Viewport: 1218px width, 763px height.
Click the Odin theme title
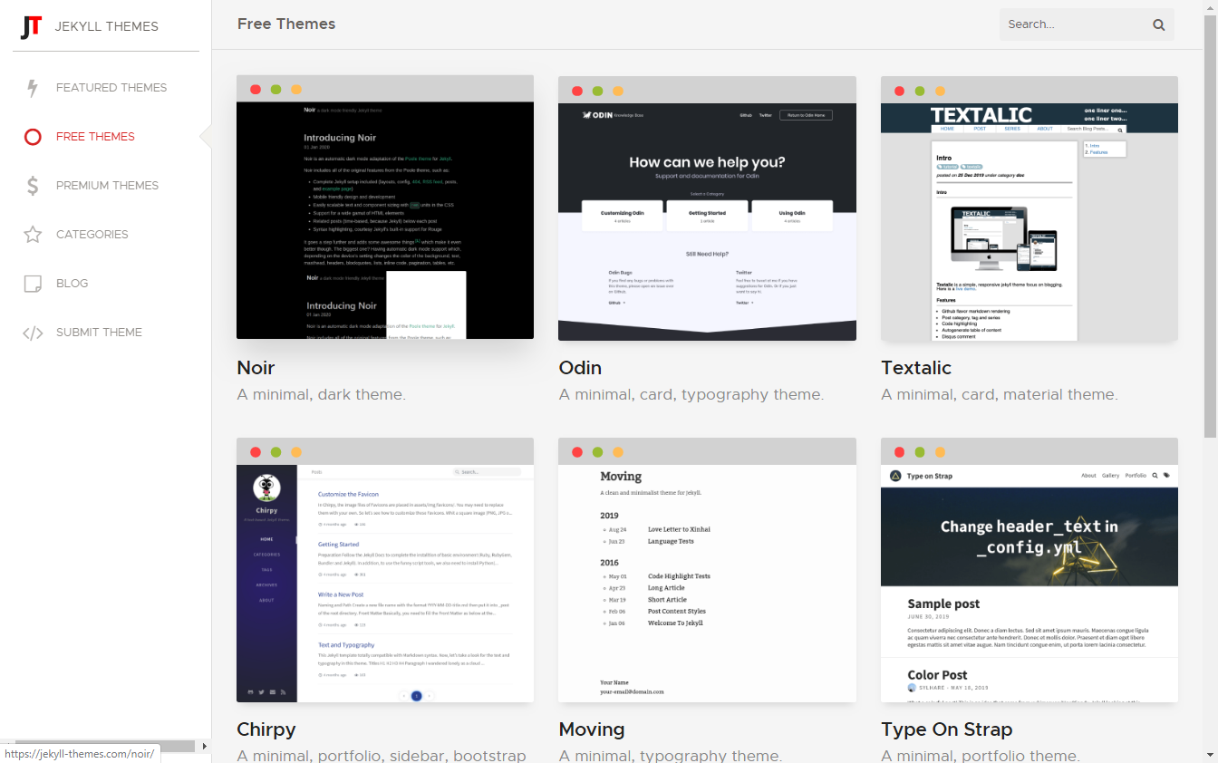pos(580,368)
